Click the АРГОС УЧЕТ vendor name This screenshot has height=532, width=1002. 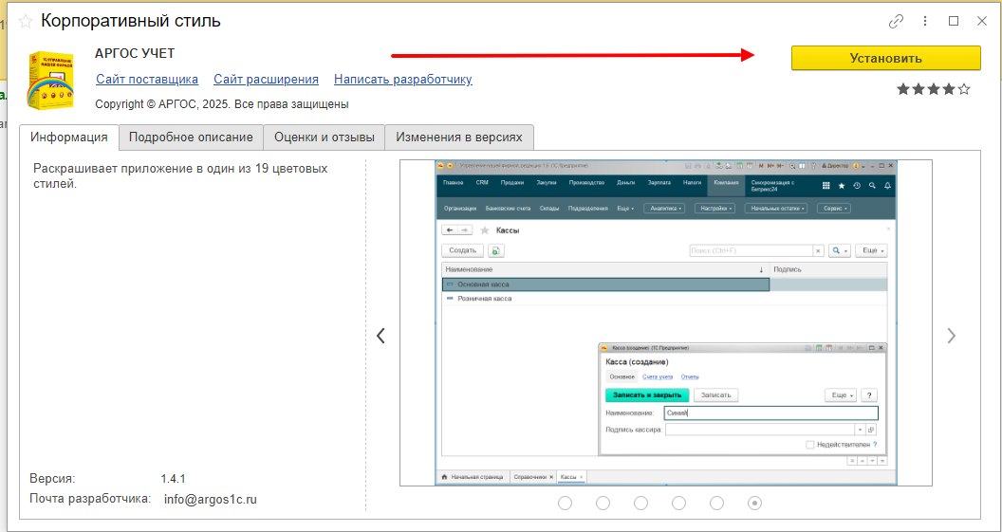[135, 54]
